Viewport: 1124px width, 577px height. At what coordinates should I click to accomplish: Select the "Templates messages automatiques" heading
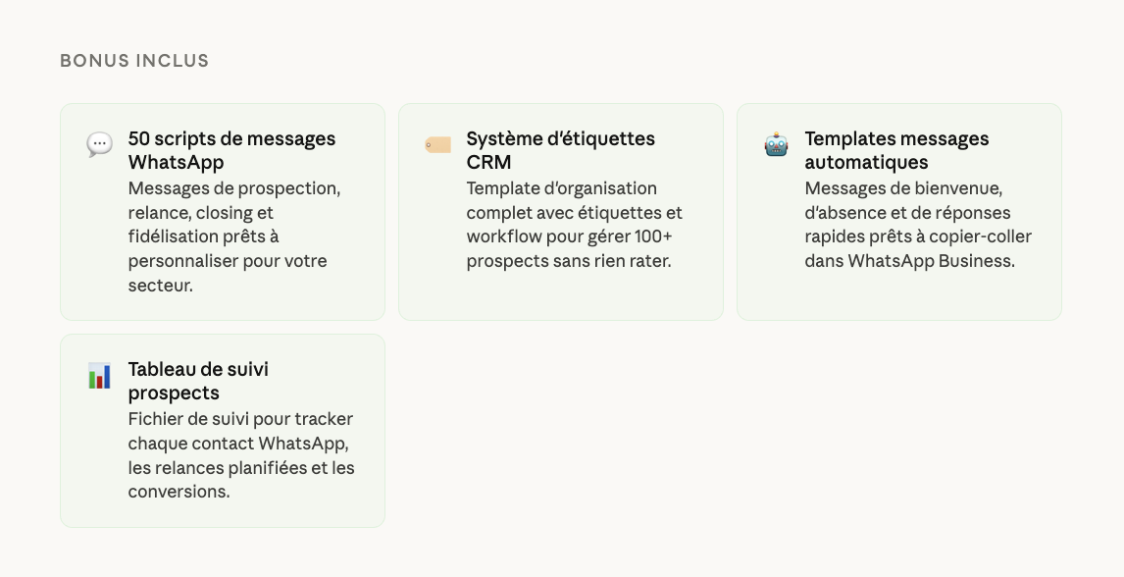tap(896, 150)
